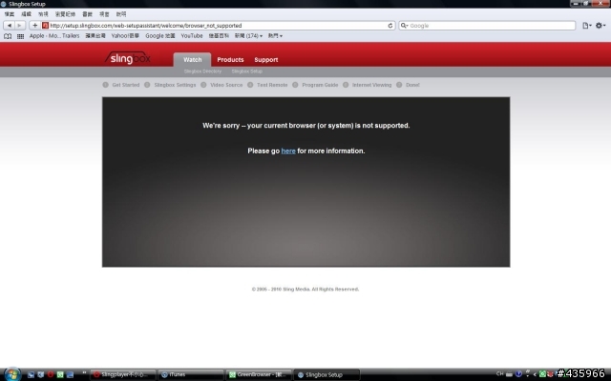611x381 pixels.
Task: Open the last menu bar item
Action: click(121, 14)
